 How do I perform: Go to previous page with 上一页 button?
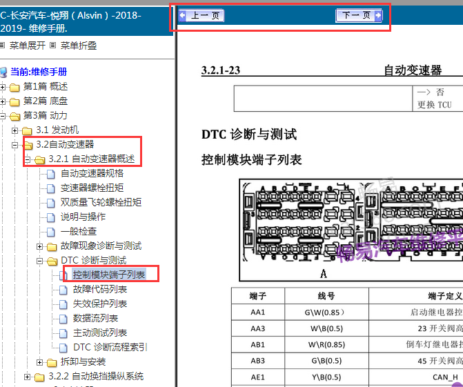(x=201, y=16)
